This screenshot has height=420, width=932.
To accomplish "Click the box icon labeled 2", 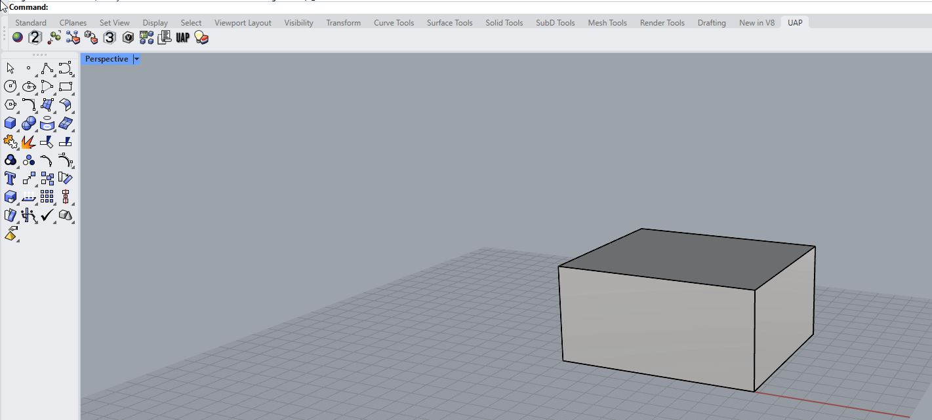I will pos(35,37).
